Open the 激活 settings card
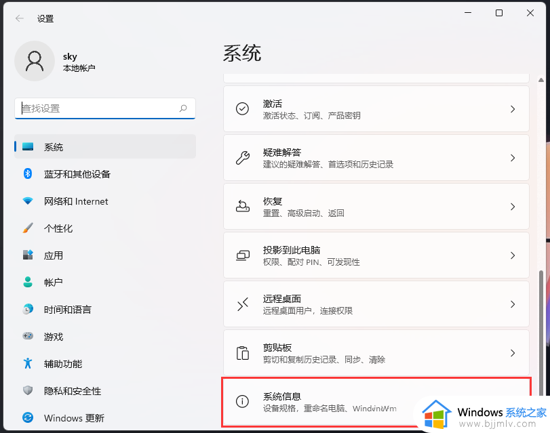Viewport: 550px width, 433px height. (376, 109)
